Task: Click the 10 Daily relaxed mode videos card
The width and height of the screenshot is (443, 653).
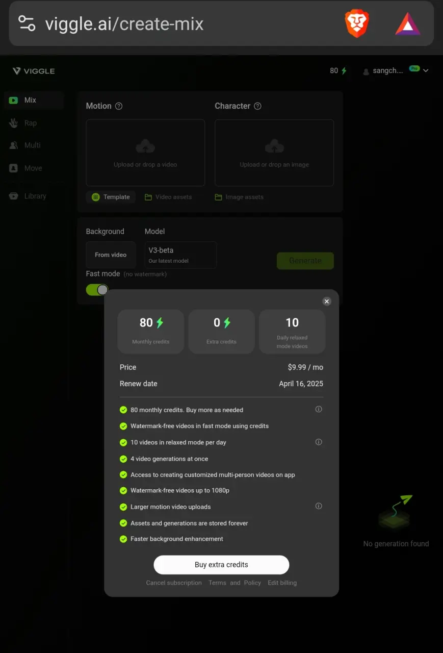Action: 292,331
